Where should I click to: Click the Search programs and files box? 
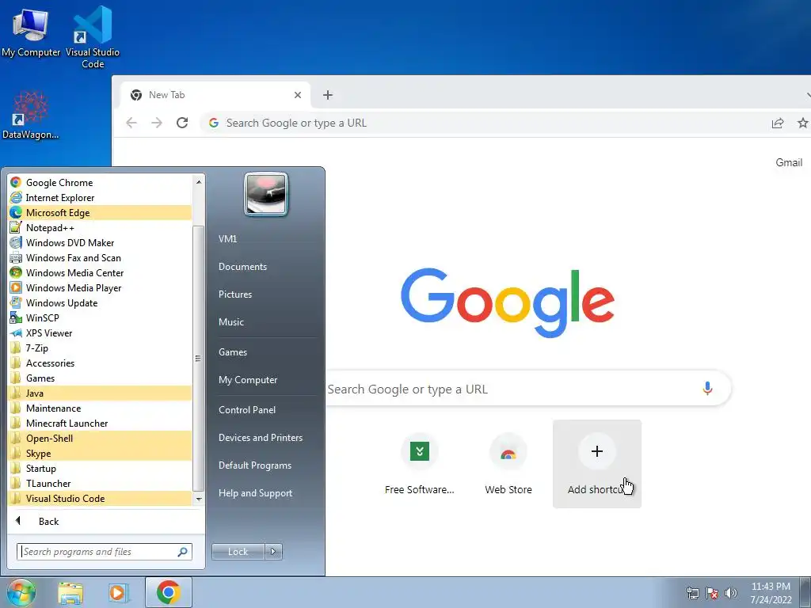click(x=105, y=552)
